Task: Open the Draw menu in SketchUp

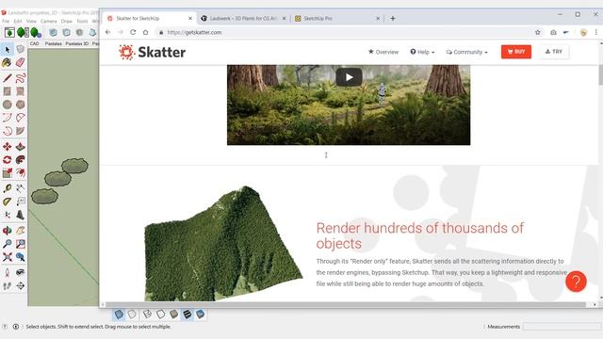Action: pos(67,21)
